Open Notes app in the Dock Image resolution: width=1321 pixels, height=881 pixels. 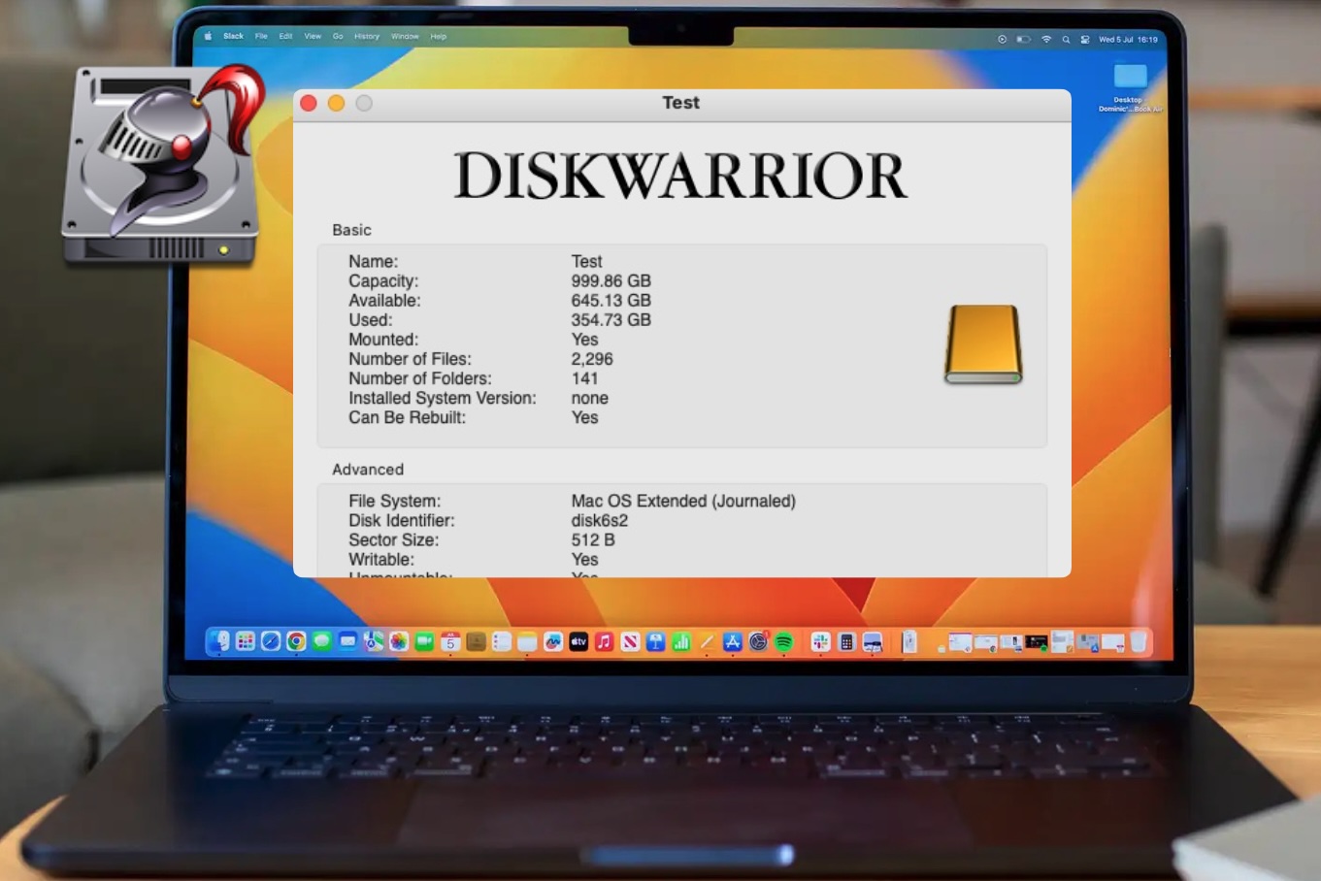pyautogui.click(x=527, y=641)
